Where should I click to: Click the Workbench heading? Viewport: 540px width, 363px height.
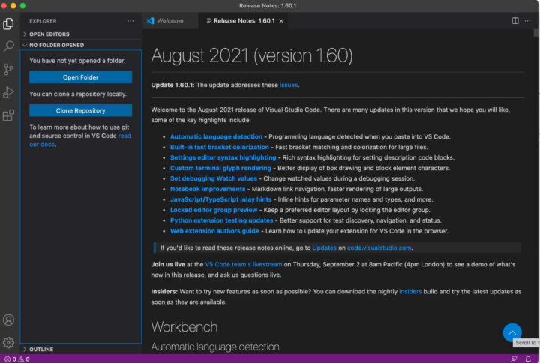(184, 327)
